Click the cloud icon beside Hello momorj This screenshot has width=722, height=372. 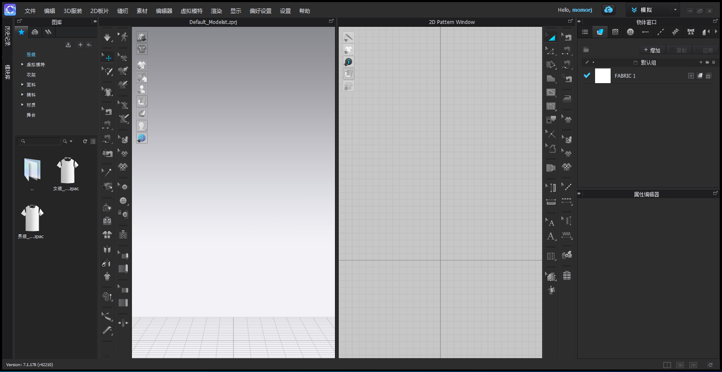pyautogui.click(x=608, y=10)
